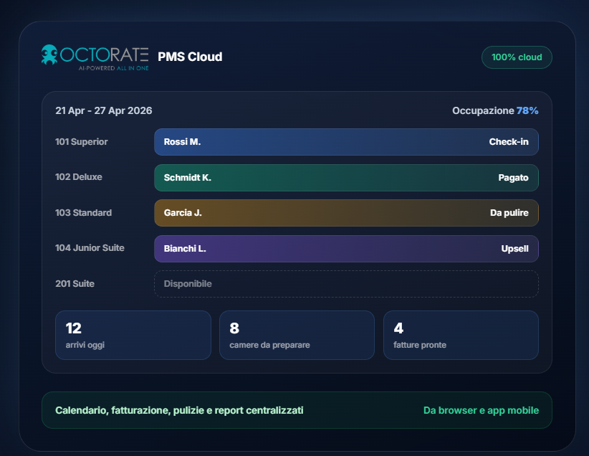Screen dimensions: 589x456
Task: Select the 201 Suite room label
Action: click(x=75, y=284)
